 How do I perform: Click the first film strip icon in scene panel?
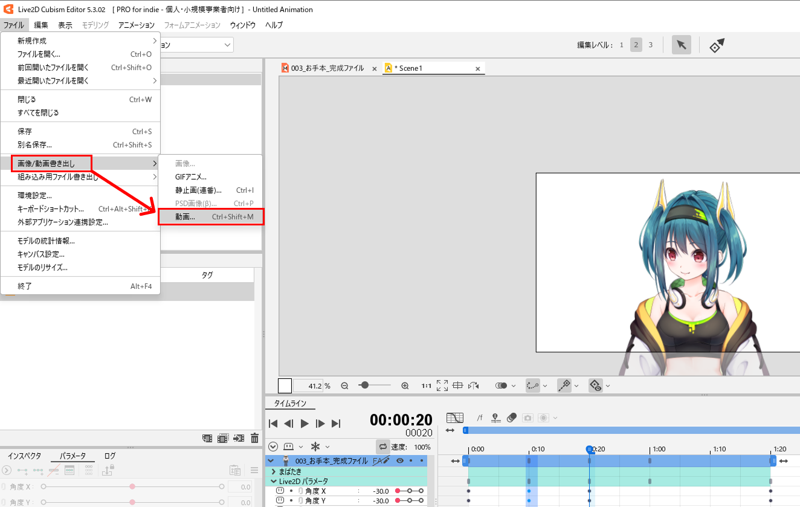click(208, 438)
